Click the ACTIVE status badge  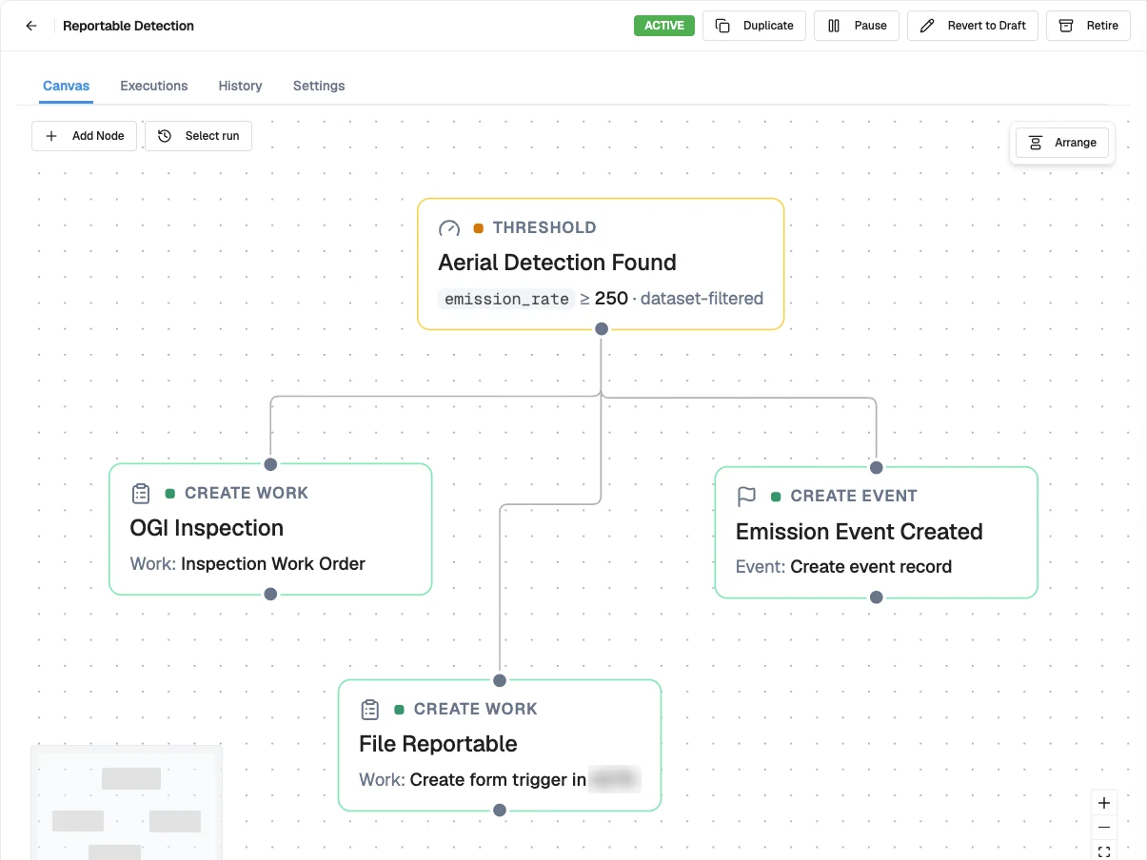tap(664, 26)
